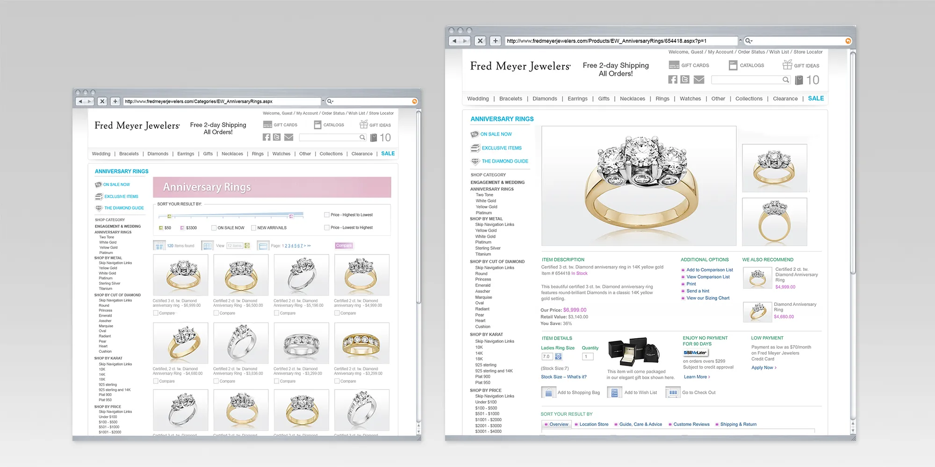Screen dimensions: 935x467
Task: Click pink maximum price slider handle
Action: (x=291, y=216)
